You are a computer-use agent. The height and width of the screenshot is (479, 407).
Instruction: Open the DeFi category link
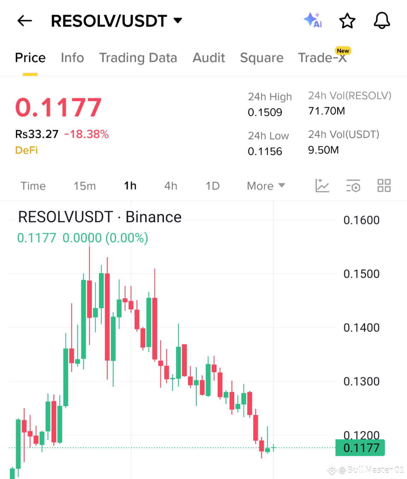click(26, 150)
